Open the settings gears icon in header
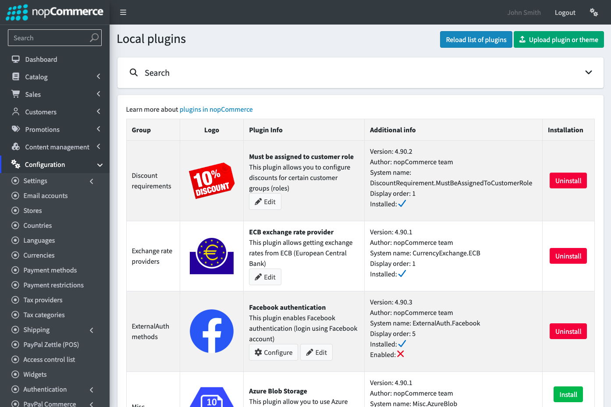Image resolution: width=611 pixels, height=407 pixels. click(x=594, y=12)
